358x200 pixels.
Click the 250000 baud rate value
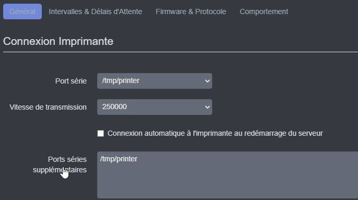[x=114, y=107]
